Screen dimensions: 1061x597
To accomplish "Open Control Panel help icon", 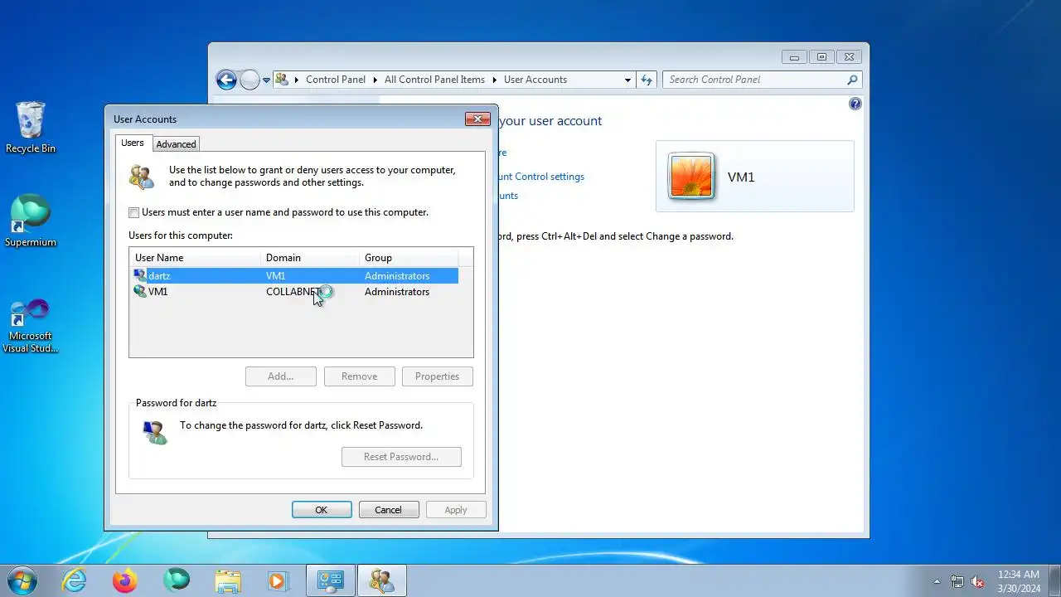I will tap(855, 104).
